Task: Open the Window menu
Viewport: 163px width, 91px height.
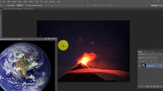Action: click(x=52, y=2)
